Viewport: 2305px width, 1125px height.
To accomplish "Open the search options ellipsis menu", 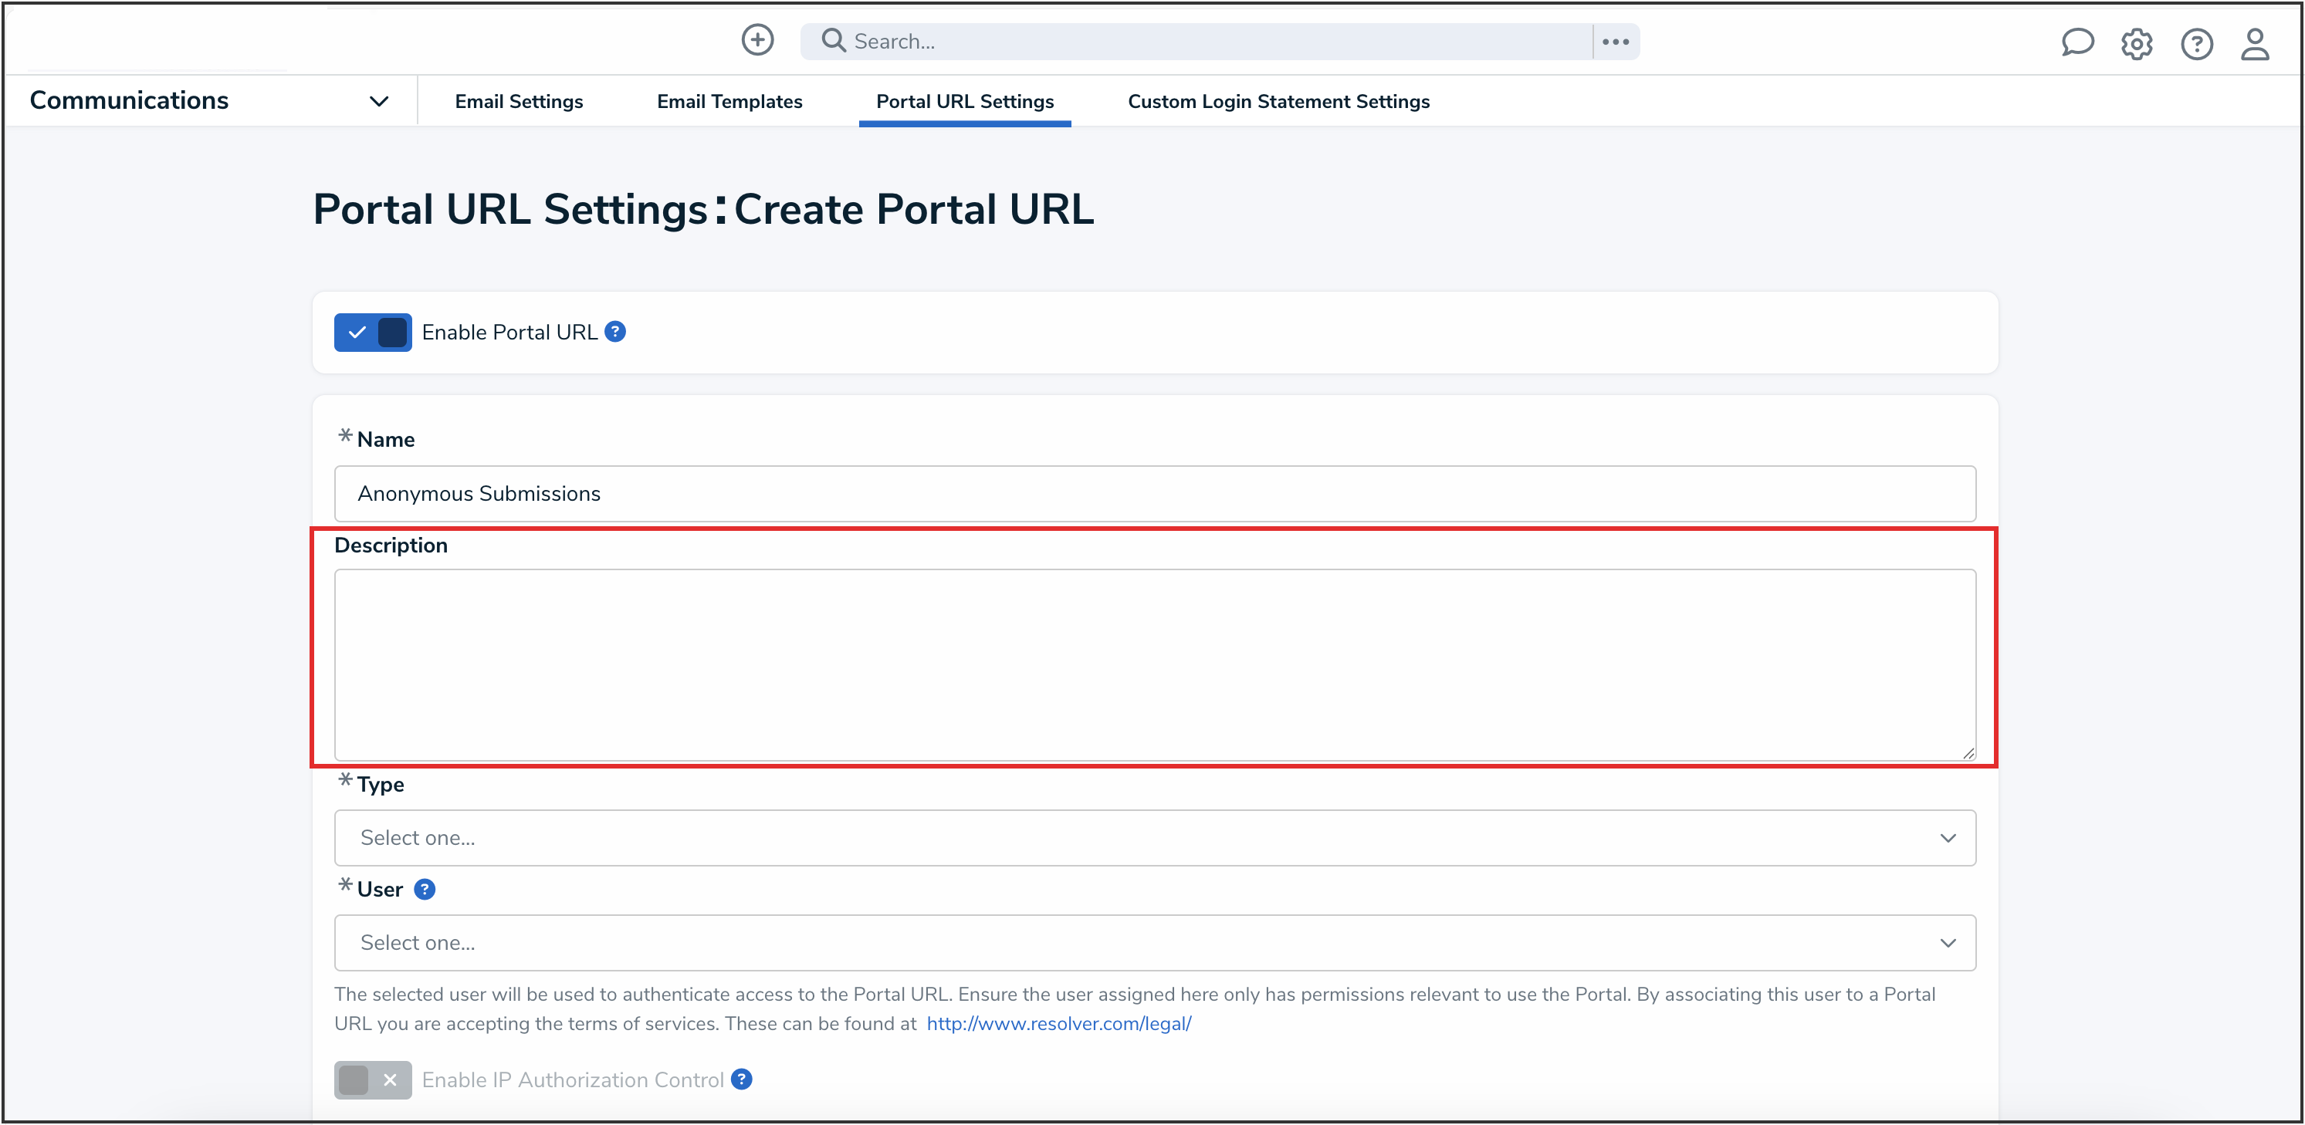I will 1615,41.
